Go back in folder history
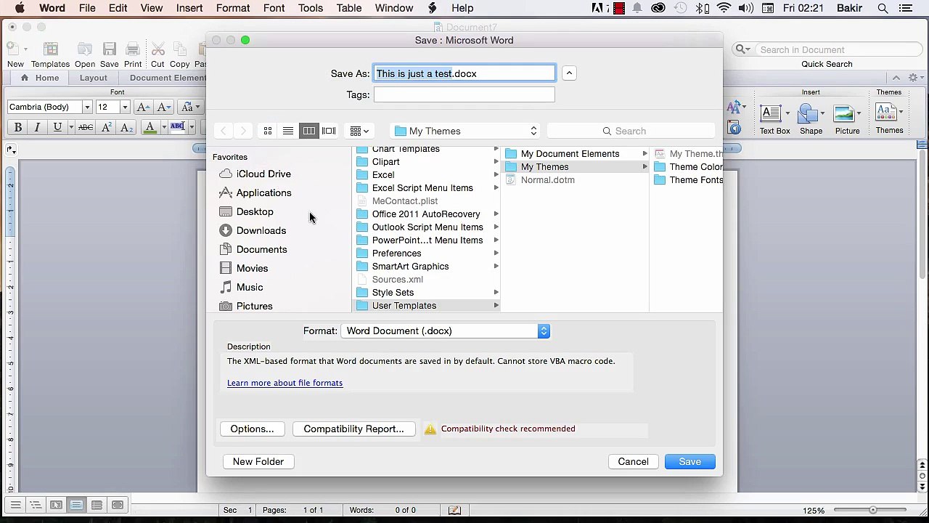 click(224, 131)
